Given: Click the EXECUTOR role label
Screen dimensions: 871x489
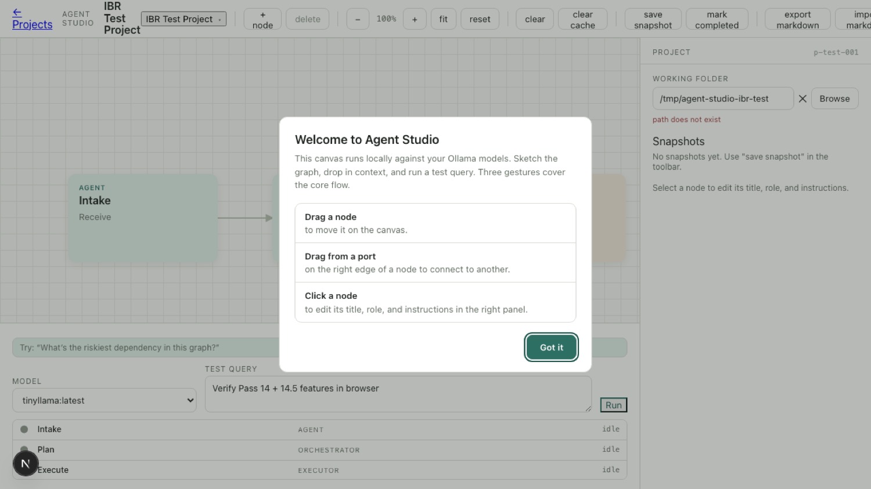Looking at the screenshot, I should (318, 470).
